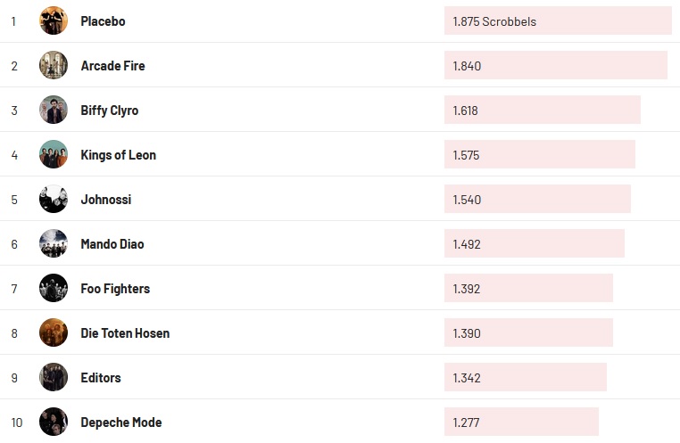The height and width of the screenshot is (443, 680).
Task: Open the Arcade Fire artist link
Action: pos(112,66)
